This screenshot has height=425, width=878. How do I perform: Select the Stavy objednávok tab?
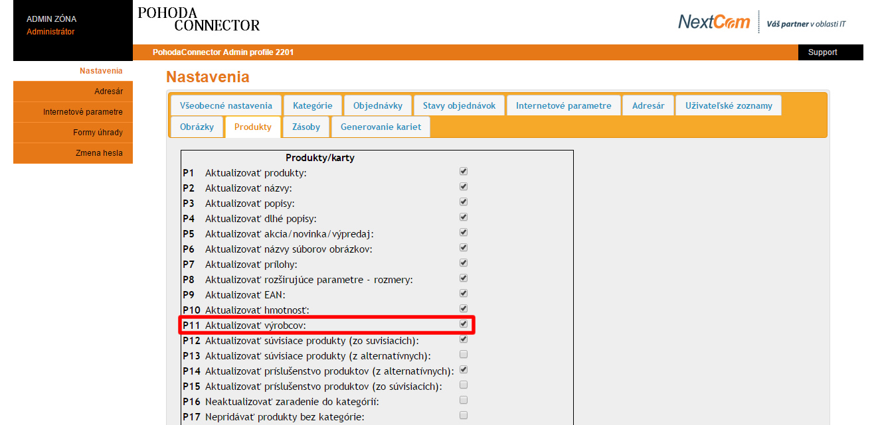pos(460,105)
